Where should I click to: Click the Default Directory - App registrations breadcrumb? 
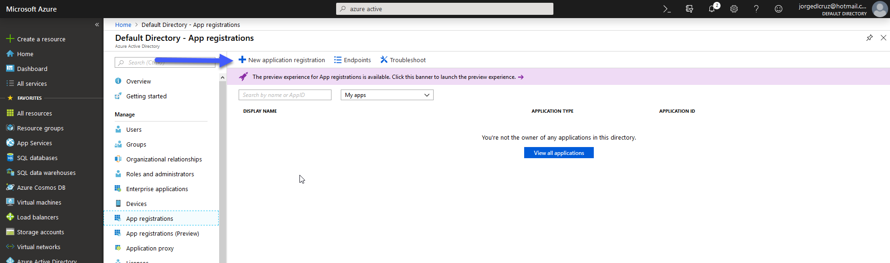coord(191,25)
